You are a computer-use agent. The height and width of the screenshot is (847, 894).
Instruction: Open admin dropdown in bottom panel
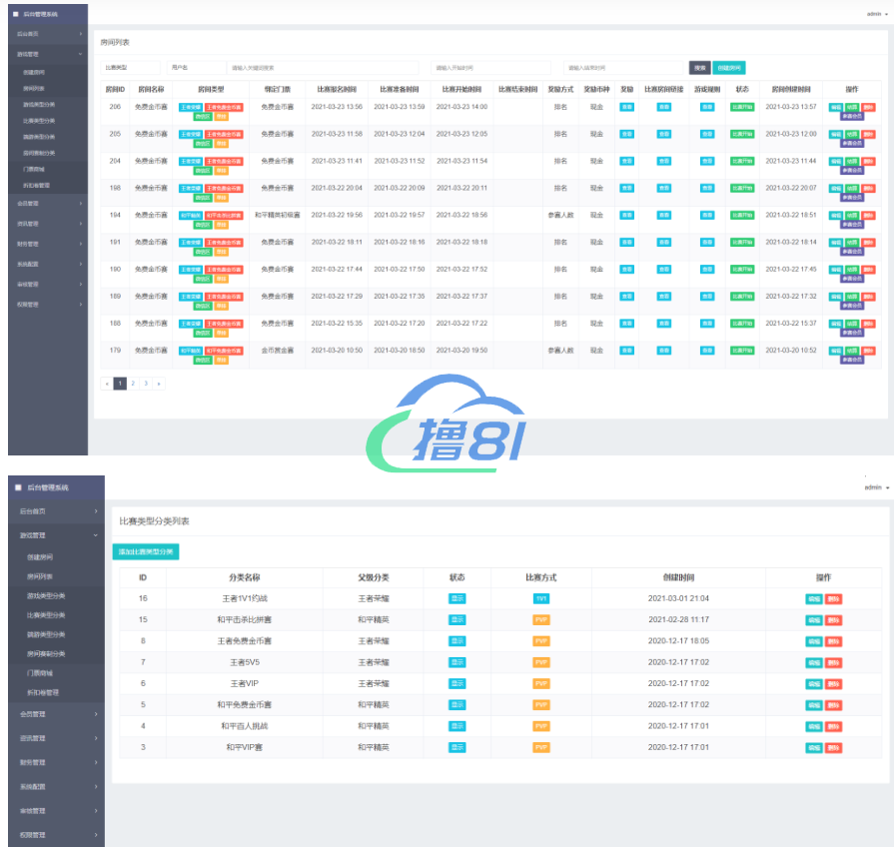tap(873, 486)
